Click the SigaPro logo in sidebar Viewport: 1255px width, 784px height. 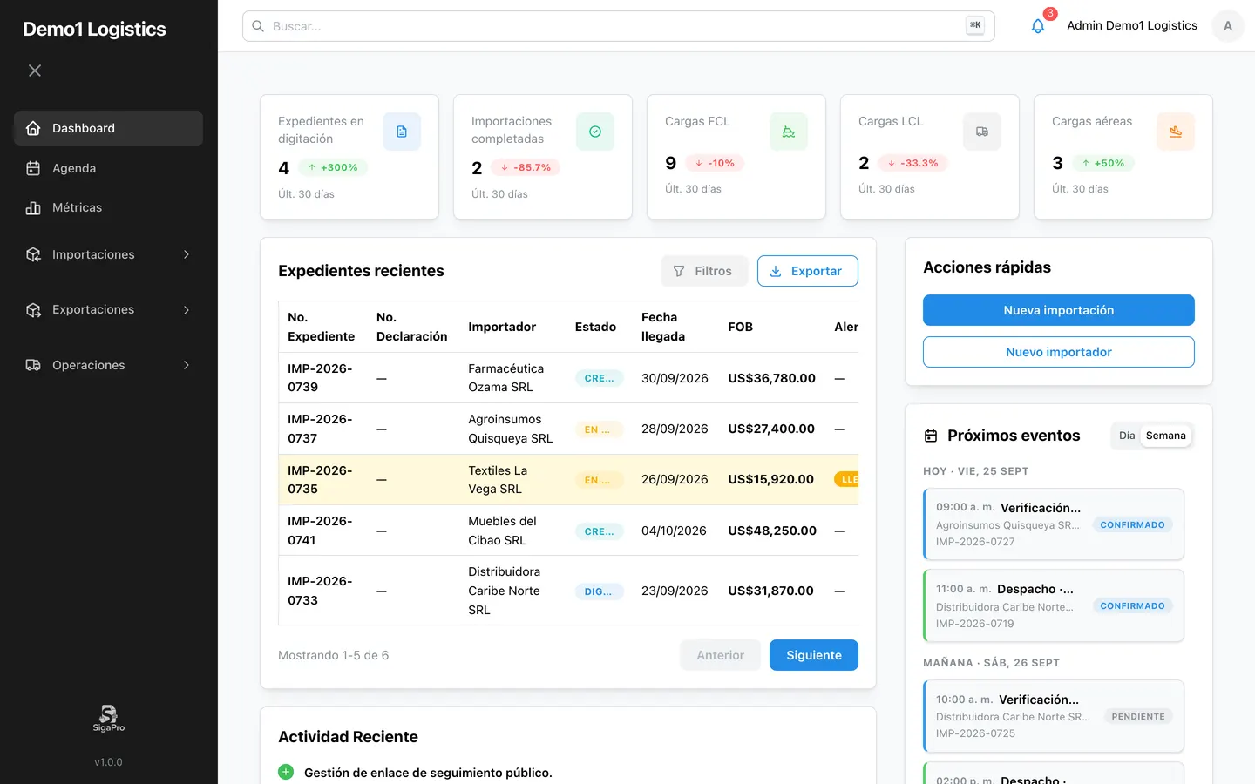[x=109, y=719]
